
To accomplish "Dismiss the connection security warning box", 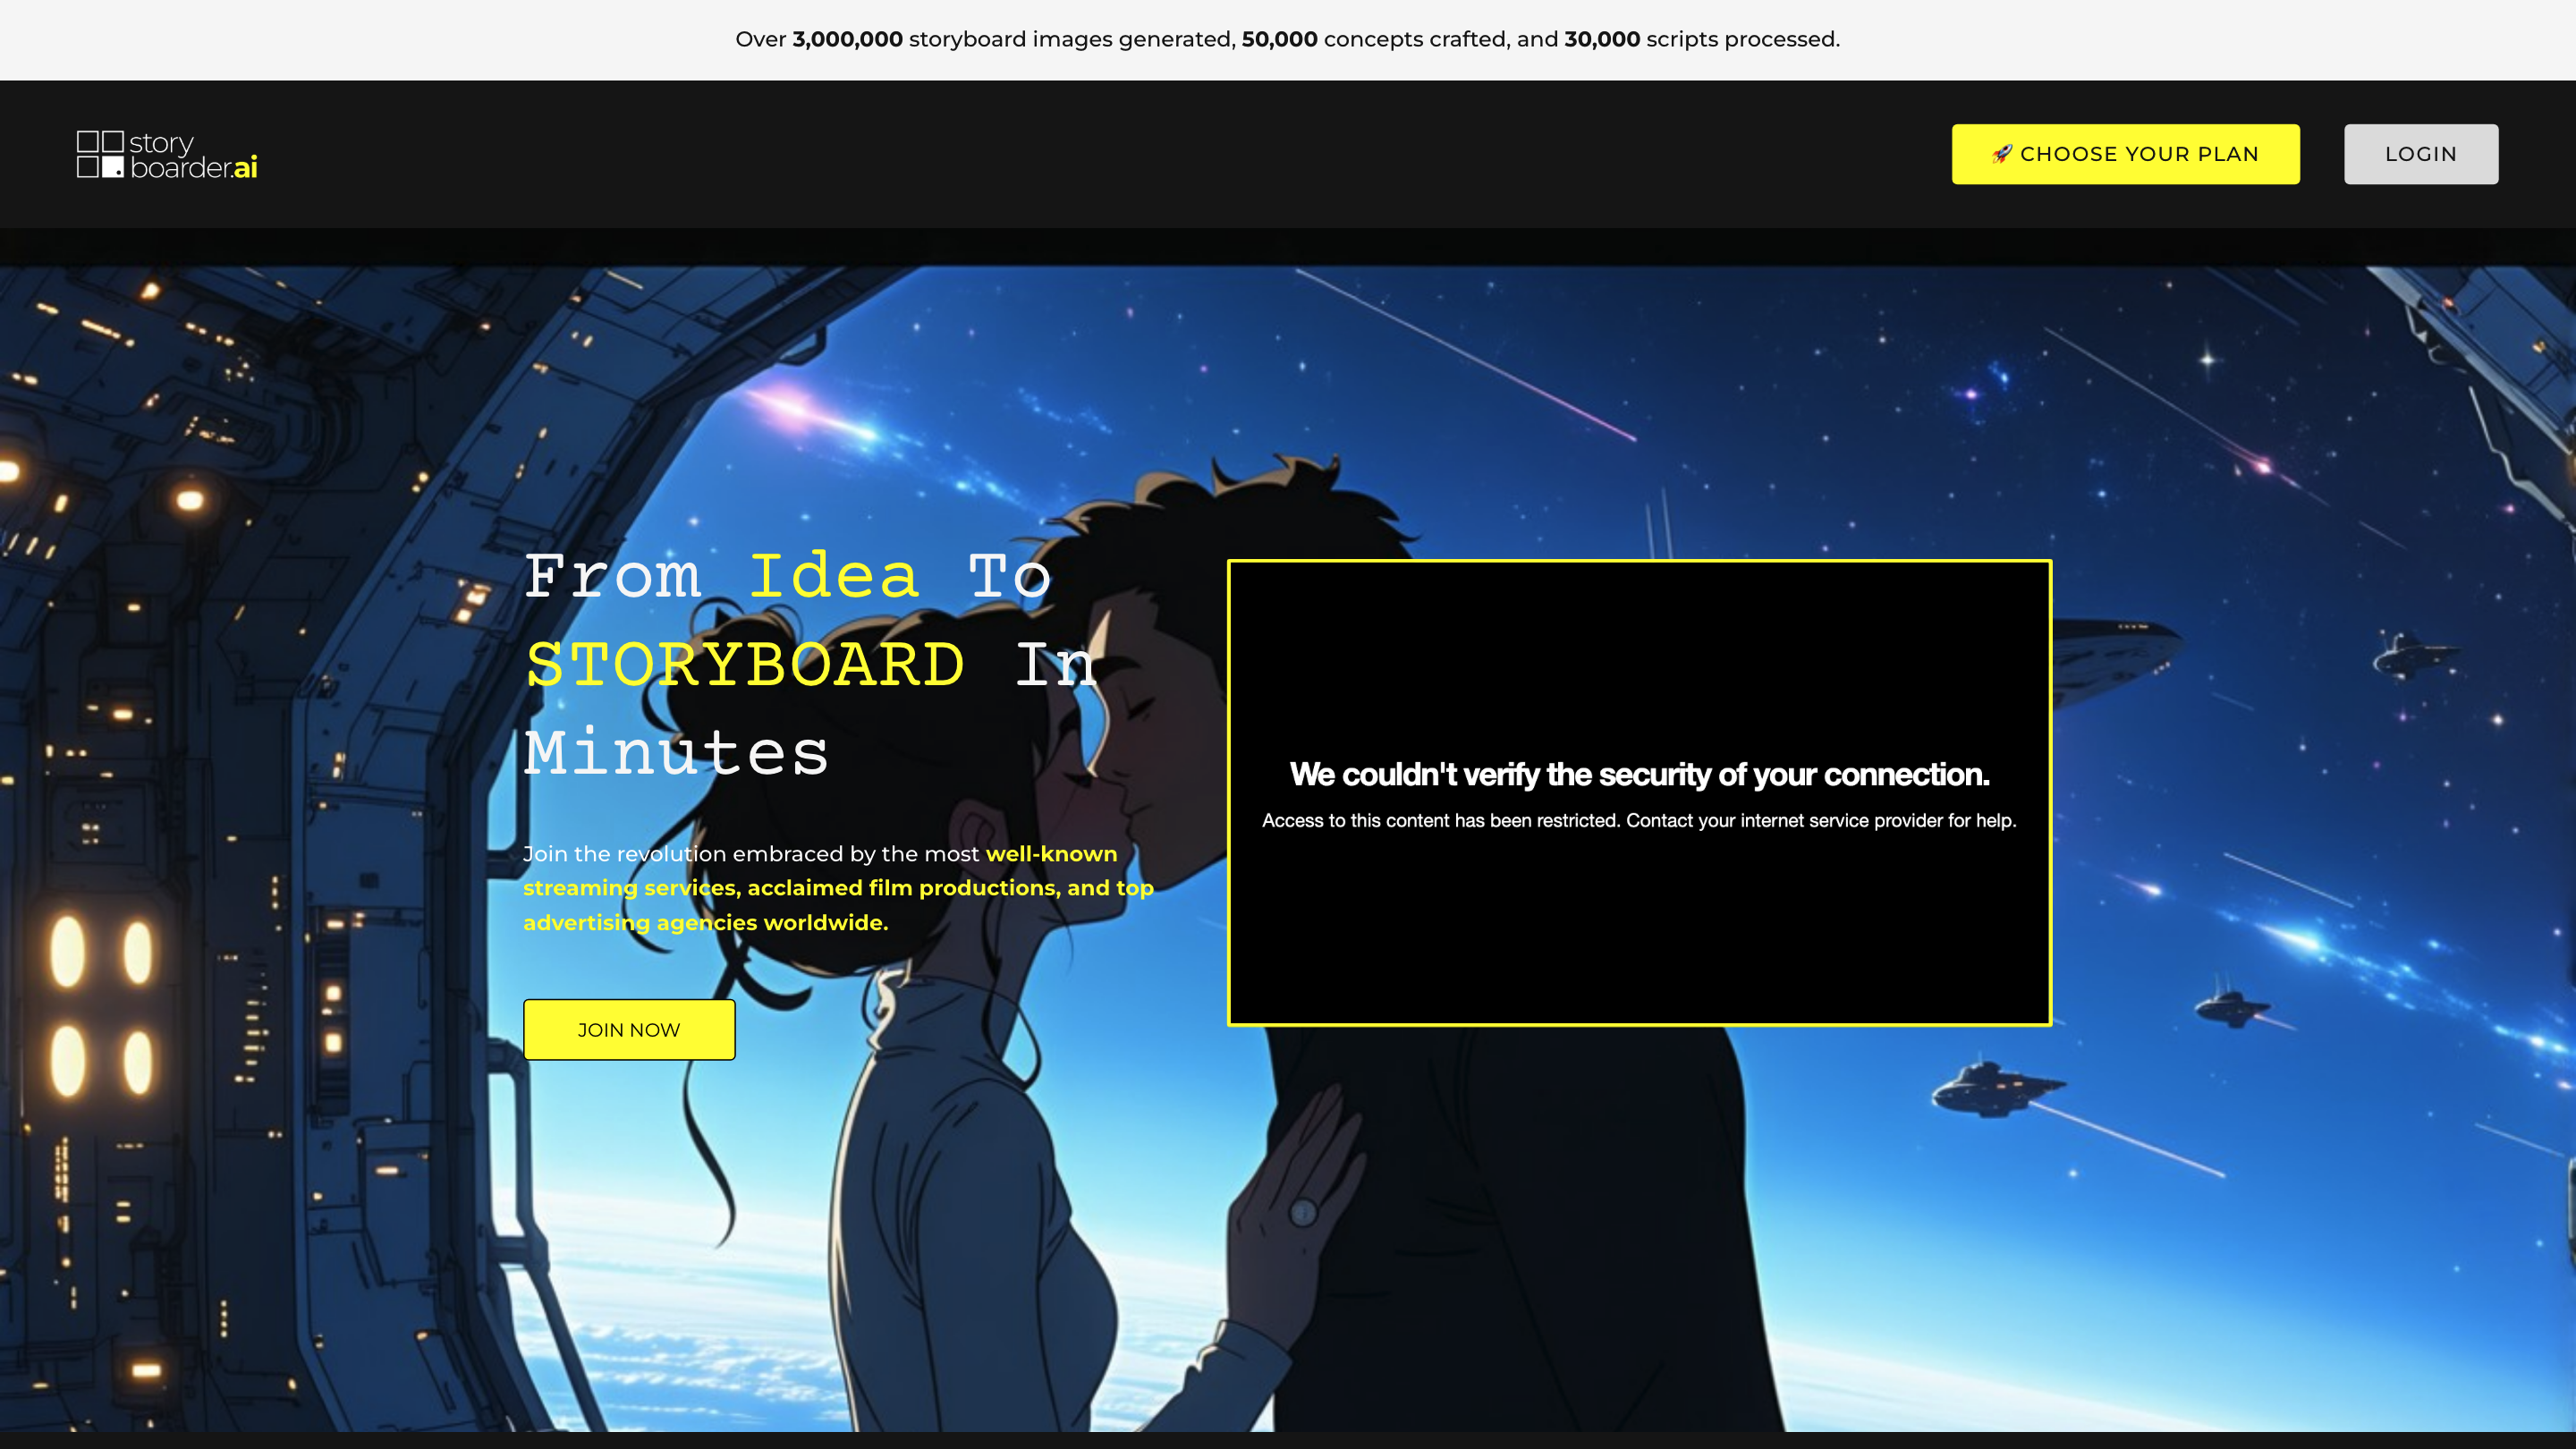I will 1640,793.
